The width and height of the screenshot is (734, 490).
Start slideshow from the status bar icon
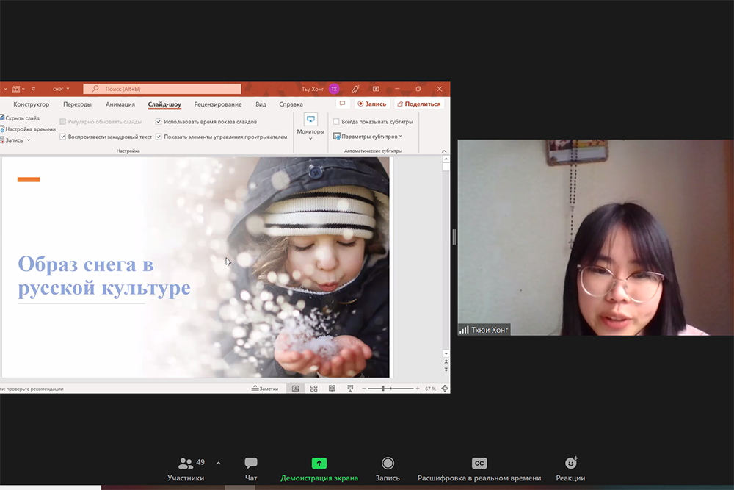350,388
